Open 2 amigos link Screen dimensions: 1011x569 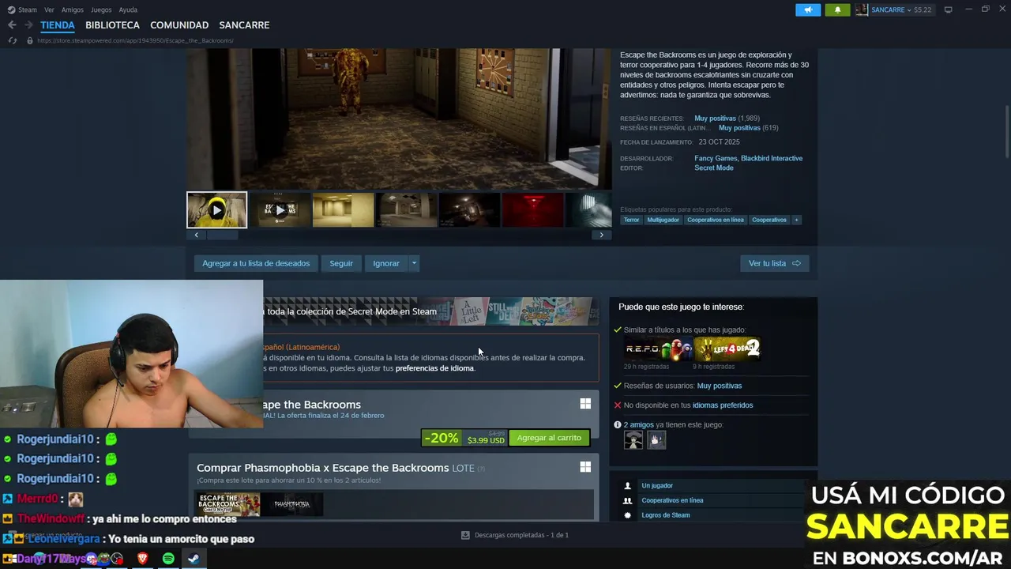(638, 425)
